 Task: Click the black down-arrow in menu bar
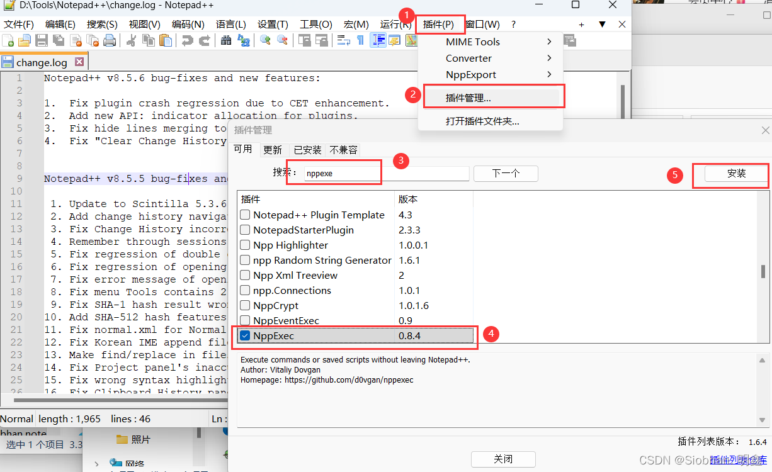click(602, 24)
